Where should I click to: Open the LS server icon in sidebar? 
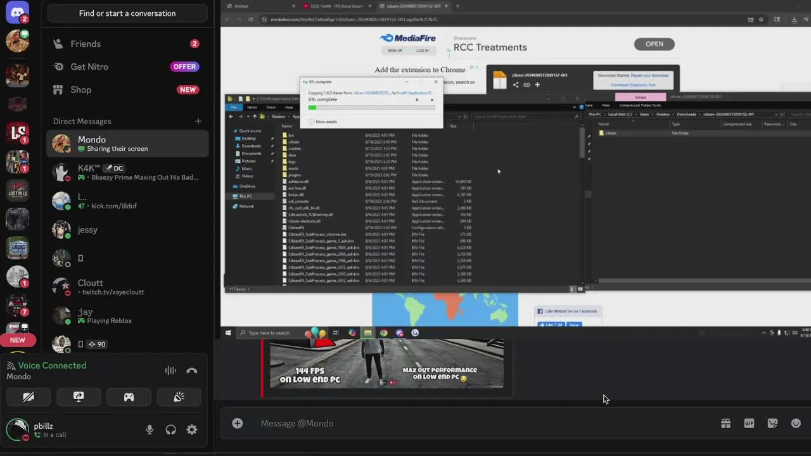click(17, 132)
